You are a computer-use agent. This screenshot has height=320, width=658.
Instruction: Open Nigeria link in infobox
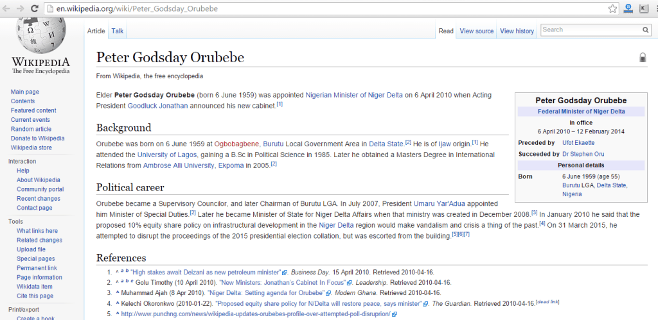tap(572, 194)
